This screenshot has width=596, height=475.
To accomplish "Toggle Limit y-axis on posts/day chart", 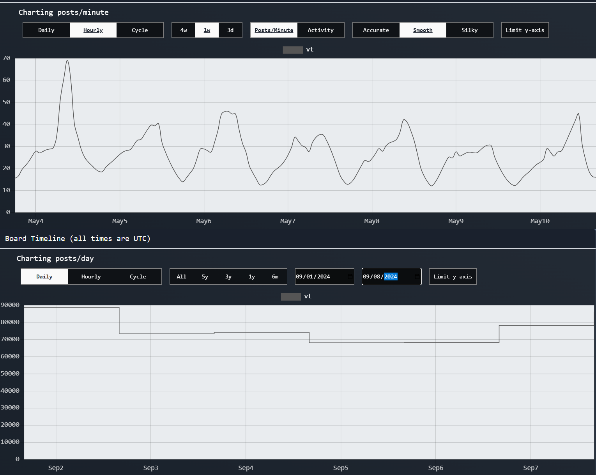I will [453, 276].
